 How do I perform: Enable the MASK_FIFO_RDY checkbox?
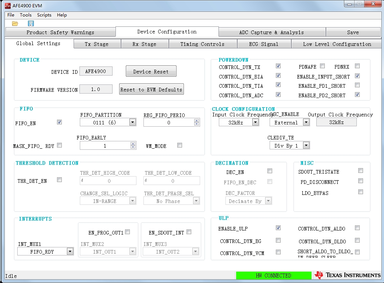60,145
